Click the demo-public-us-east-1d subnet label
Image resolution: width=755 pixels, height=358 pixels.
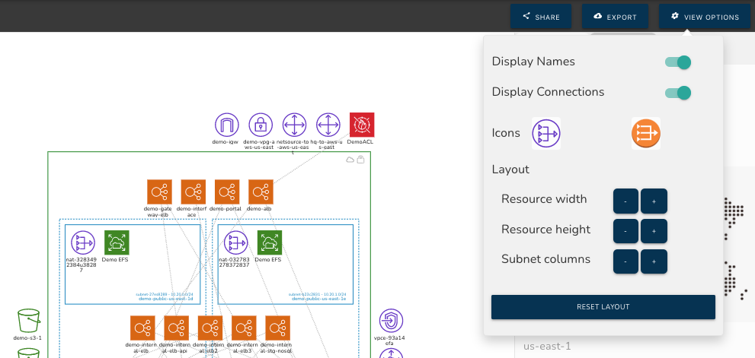165,299
